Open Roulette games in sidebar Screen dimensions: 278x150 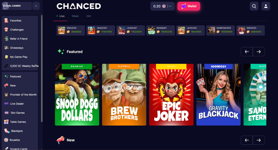tap(20, 140)
